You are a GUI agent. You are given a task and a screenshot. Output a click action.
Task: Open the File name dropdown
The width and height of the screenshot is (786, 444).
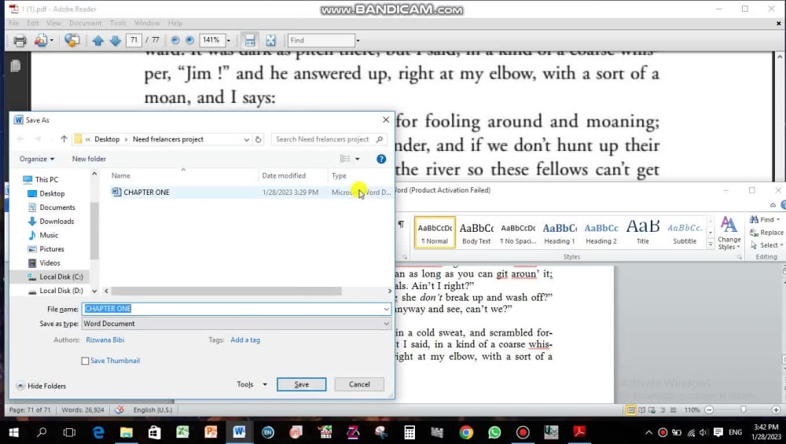386,309
